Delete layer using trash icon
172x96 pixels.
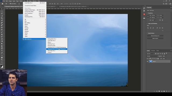[x=169, y=91]
